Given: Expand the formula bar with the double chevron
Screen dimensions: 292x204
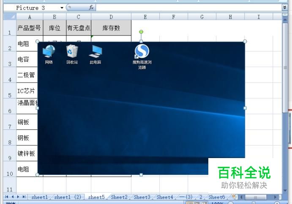Looking at the screenshot, I should tap(284, 8).
